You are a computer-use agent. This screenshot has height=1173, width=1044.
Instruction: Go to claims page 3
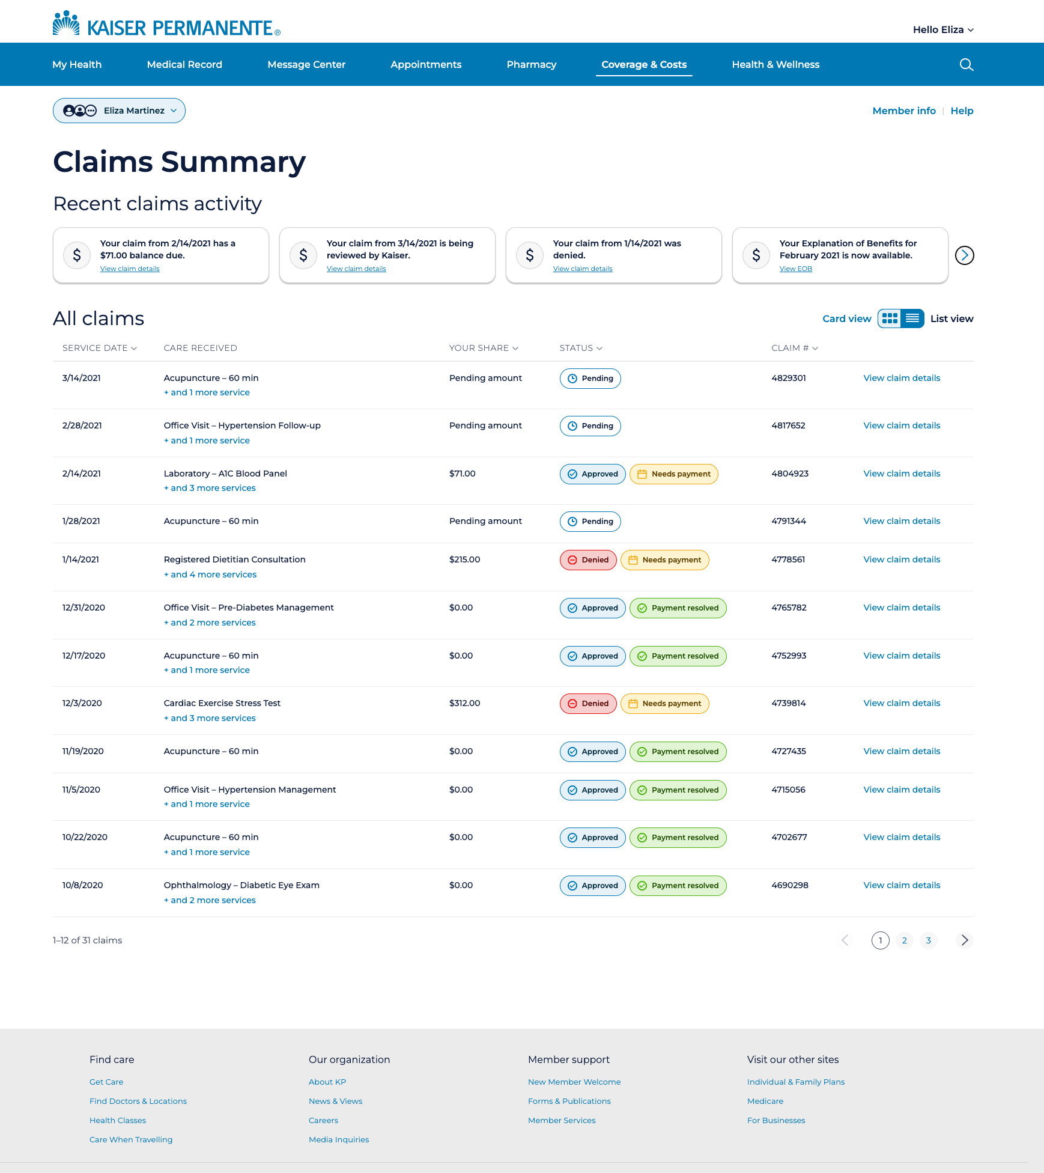928,940
